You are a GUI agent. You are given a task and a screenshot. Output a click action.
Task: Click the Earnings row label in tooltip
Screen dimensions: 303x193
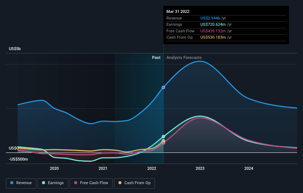point(174,24)
